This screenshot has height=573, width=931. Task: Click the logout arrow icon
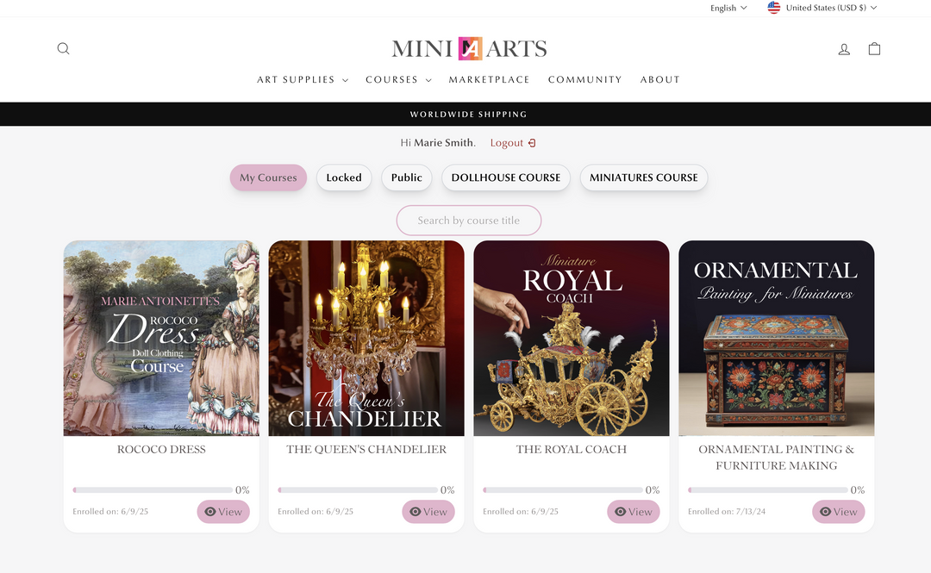[532, 143]
